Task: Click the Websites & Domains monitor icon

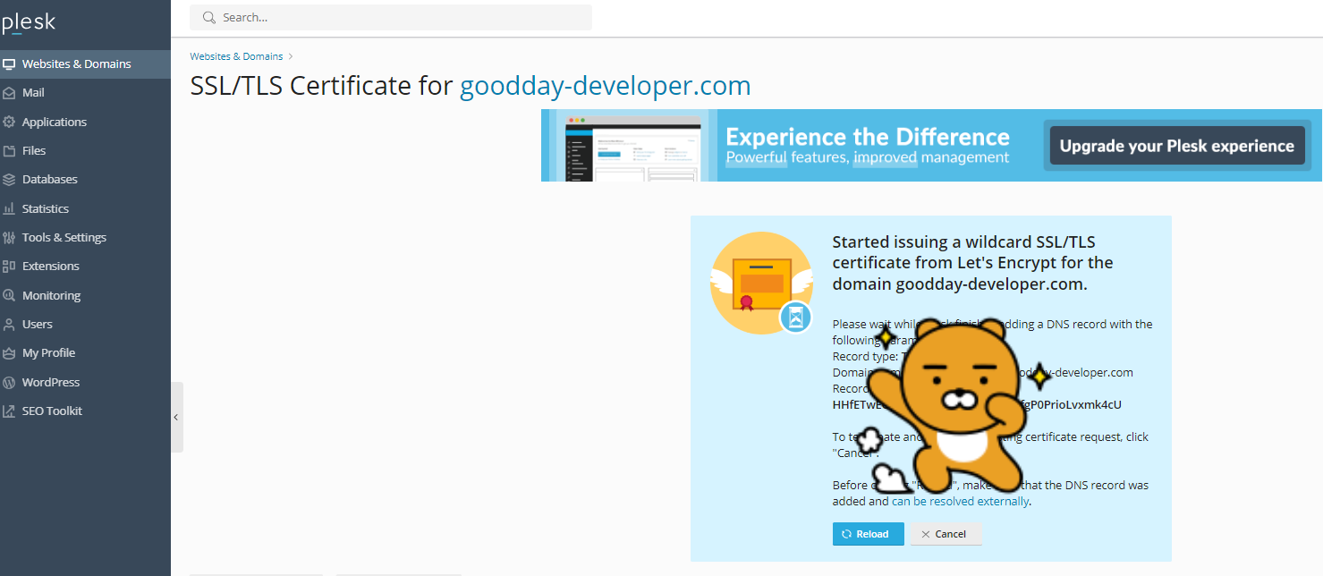Action: pos(9,64)
